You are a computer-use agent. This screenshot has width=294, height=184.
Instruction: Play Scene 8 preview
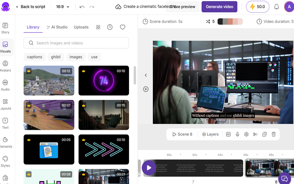pos(182,134)
